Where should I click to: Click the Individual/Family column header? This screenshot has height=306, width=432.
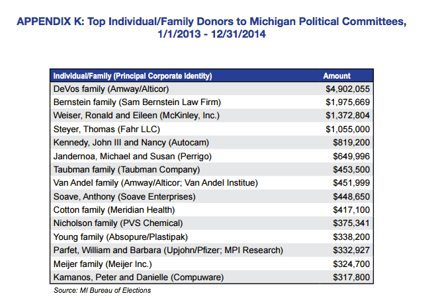[132, 76]
